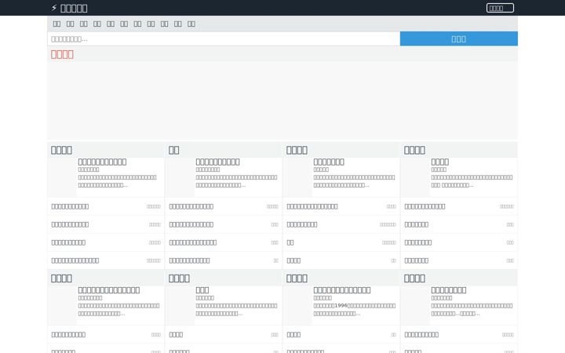Open the featured thumbnail in the second category card
The width and height of the screenshot is (565, 353).
[x=180, y=177]
